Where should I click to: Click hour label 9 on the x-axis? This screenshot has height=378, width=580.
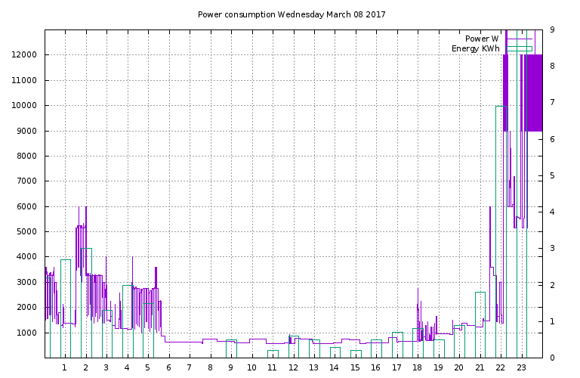pos(230,367)
